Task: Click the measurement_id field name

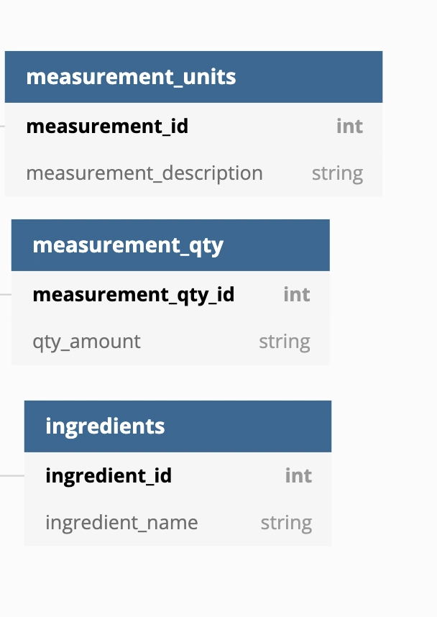Action: (x=107, y=127)
